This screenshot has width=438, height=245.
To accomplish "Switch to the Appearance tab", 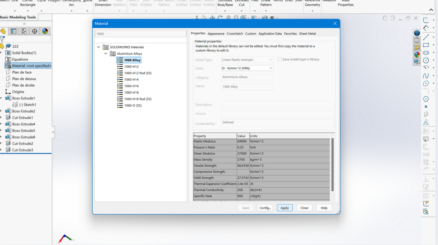I will (216, 33).
